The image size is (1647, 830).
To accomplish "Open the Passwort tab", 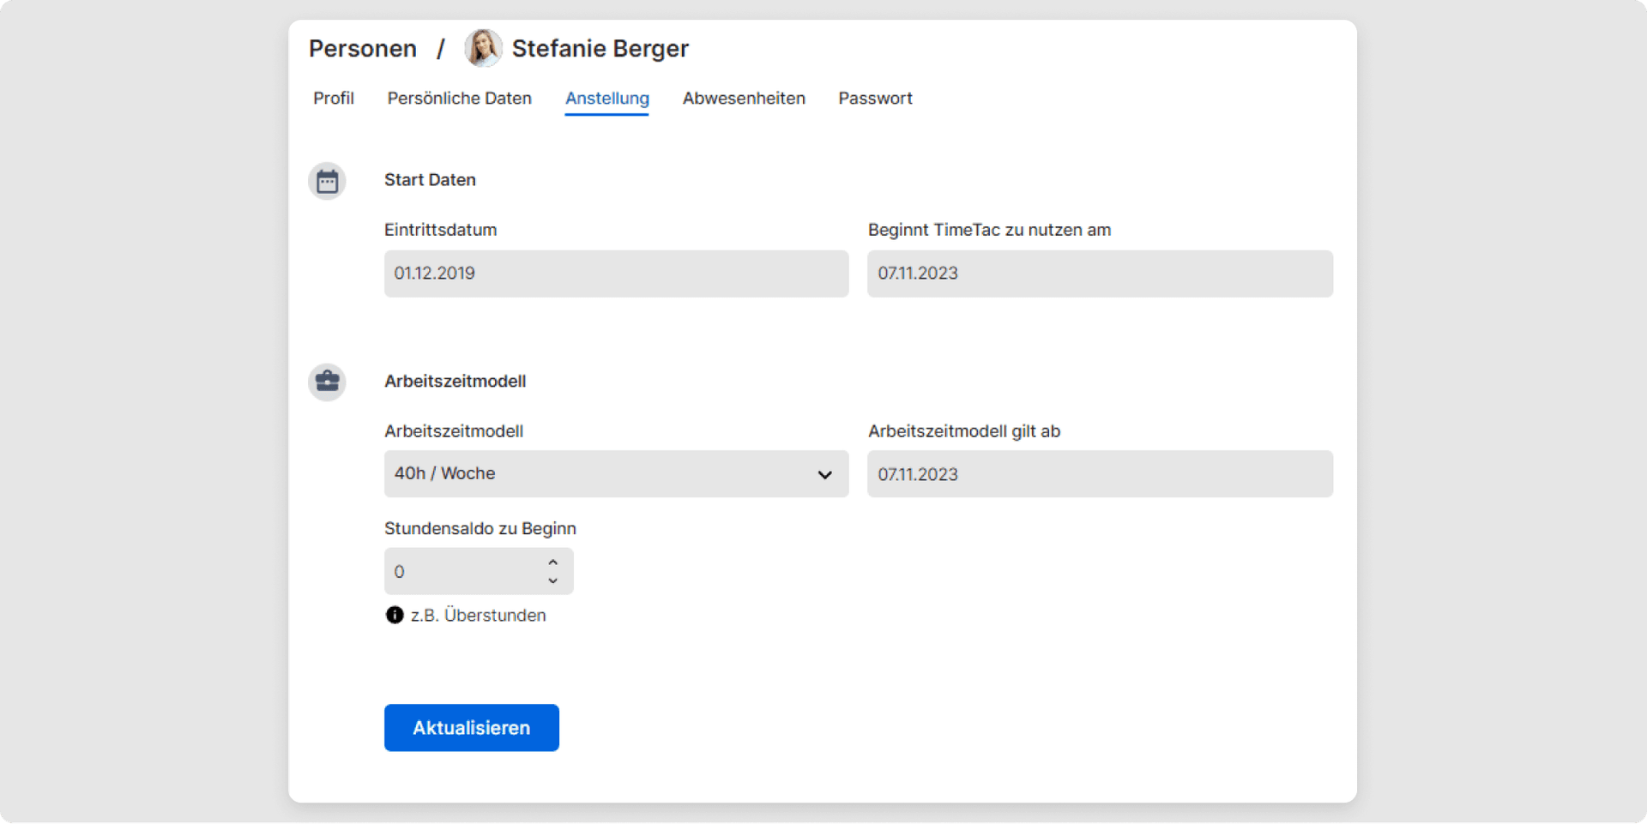I will [x=875, y=98].
